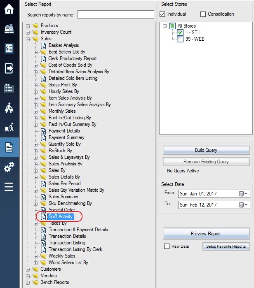Select the reports document sidebar icon
254x288 pixels.
click(x=9, y=147)
